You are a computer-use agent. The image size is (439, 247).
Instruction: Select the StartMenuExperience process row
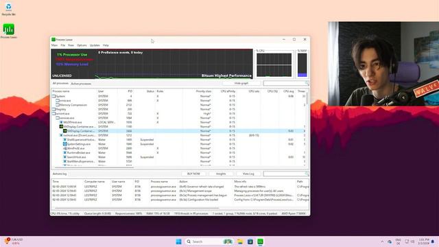coord(178,161)
